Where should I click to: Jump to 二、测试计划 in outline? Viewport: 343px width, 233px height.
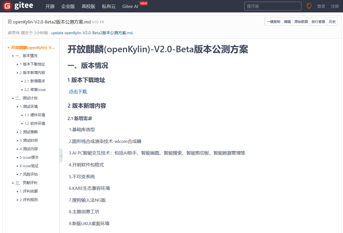tap(26, 98)
